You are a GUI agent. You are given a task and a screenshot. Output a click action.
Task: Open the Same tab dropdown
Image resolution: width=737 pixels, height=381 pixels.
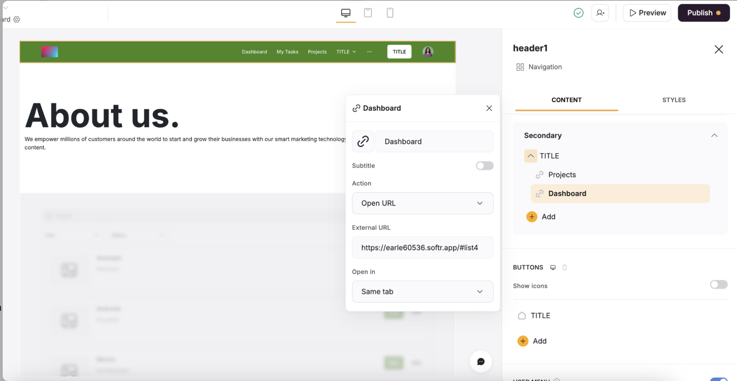[x=422, y=292]
